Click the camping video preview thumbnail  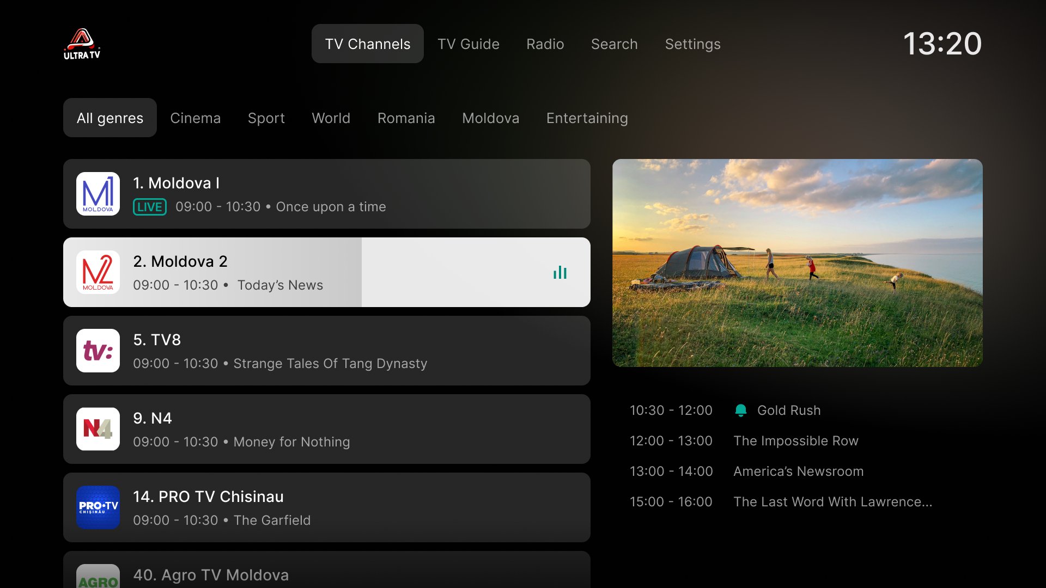point(797,262)
